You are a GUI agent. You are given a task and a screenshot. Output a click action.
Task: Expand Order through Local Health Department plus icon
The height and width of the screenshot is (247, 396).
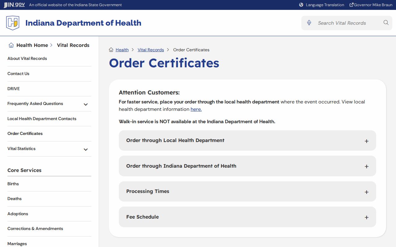[367, 141]
